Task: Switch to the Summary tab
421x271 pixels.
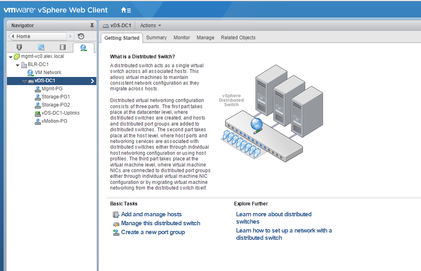Action: (156, 38)
